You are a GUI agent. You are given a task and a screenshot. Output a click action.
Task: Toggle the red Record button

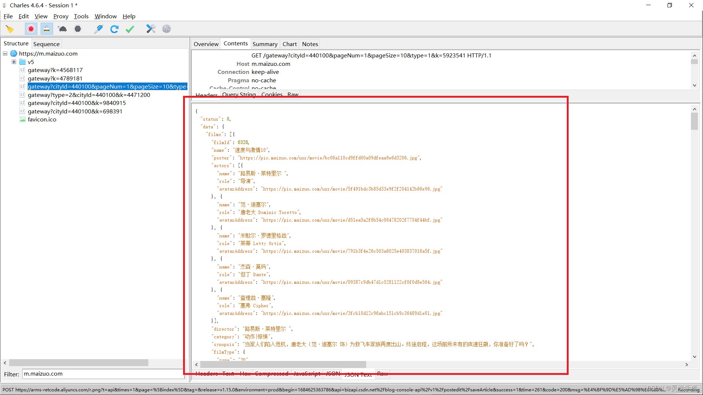(31, 29)
